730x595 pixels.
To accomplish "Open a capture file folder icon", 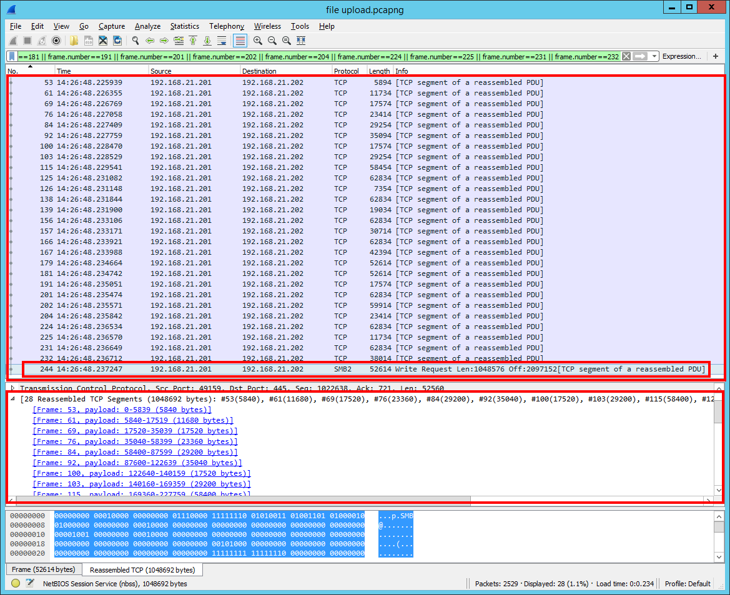I will click(x=74, y=41).
